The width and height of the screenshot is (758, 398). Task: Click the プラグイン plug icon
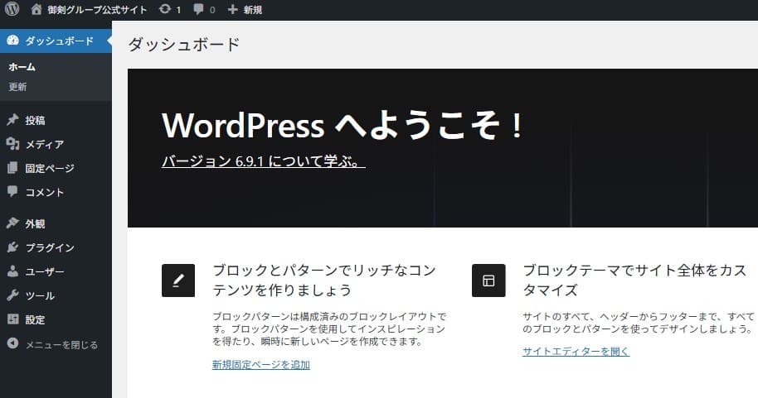click(12, 247)
